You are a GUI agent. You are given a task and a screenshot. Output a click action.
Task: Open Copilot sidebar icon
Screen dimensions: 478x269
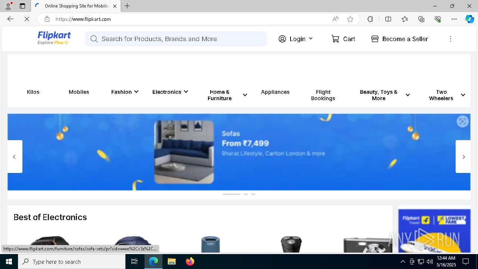pyautogui.click(x=469, y=19)
